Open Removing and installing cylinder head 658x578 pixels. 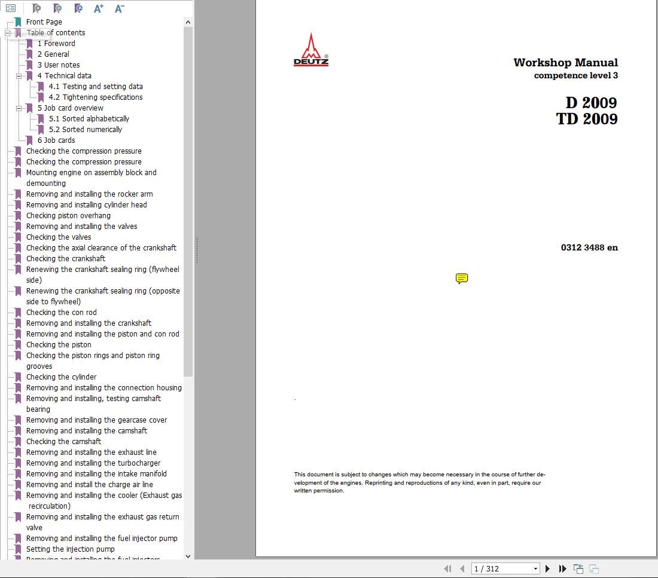pos(87,204)
